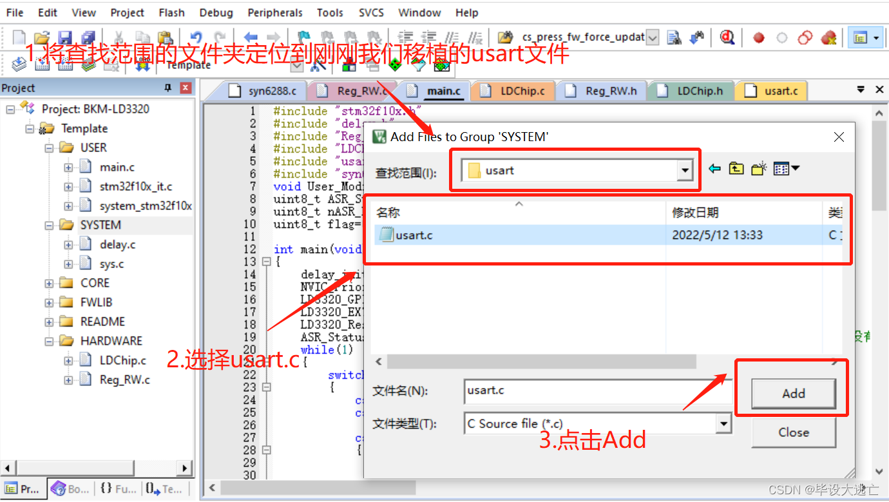Click the Save All toolbar icon
Viewport: 889px width, 502px height.
(x=87, y=37)
